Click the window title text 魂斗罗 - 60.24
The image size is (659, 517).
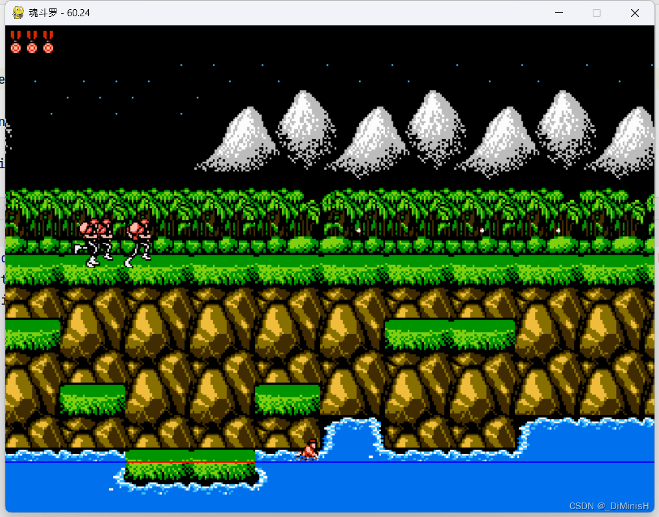(x=59, y=13)
